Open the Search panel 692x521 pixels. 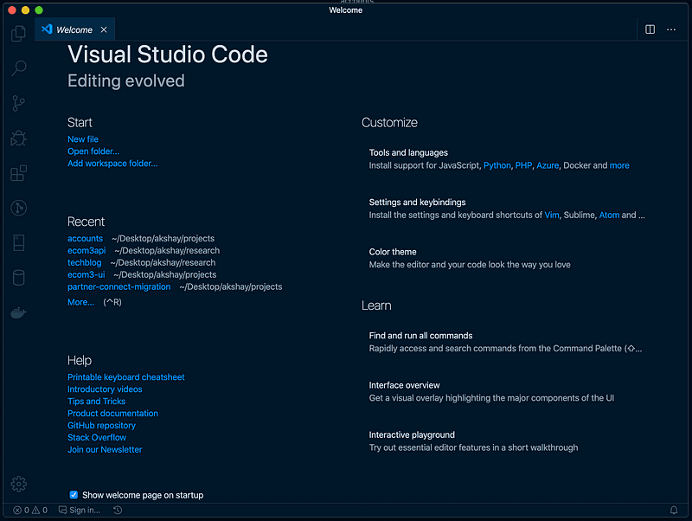pos(18,68)
